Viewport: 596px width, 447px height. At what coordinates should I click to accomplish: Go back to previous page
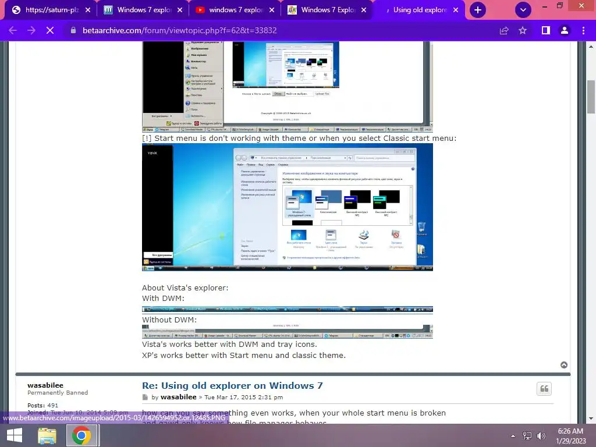click(x=13, y=30)
